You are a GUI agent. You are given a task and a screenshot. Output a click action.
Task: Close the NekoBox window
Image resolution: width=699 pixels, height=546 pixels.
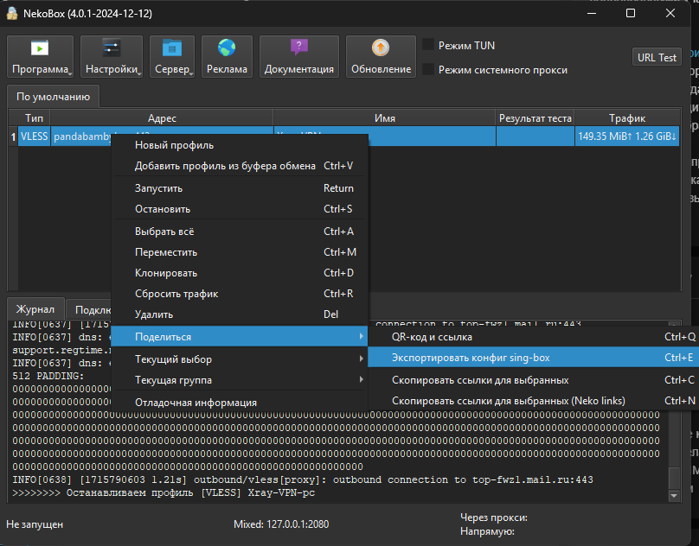(670, 13)
